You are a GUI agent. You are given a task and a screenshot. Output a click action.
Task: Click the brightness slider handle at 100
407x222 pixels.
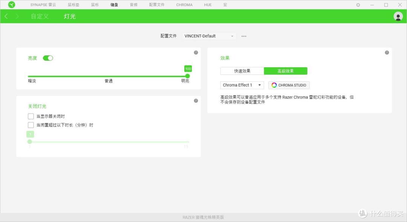pyautogui.click(x=187, y=76)
